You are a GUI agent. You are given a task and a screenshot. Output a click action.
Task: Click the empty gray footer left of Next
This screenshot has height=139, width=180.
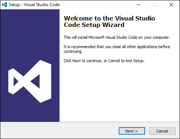click(x=59, y=131)
